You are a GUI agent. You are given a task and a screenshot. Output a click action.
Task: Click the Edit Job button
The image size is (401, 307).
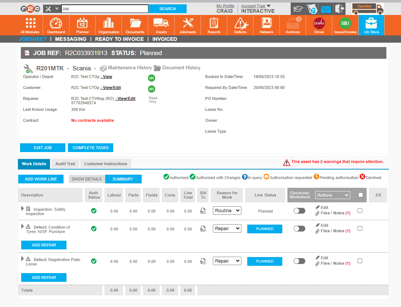coord(43,148)
